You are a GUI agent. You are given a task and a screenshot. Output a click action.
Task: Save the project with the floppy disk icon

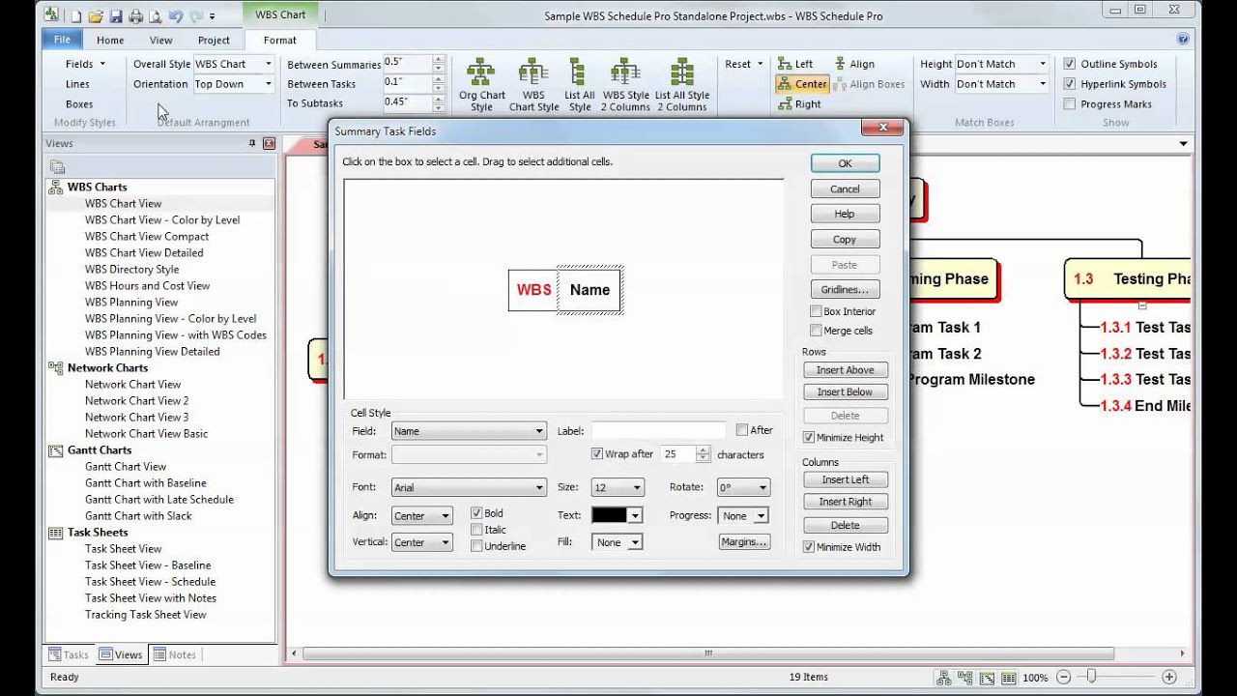tap(116, 16)
